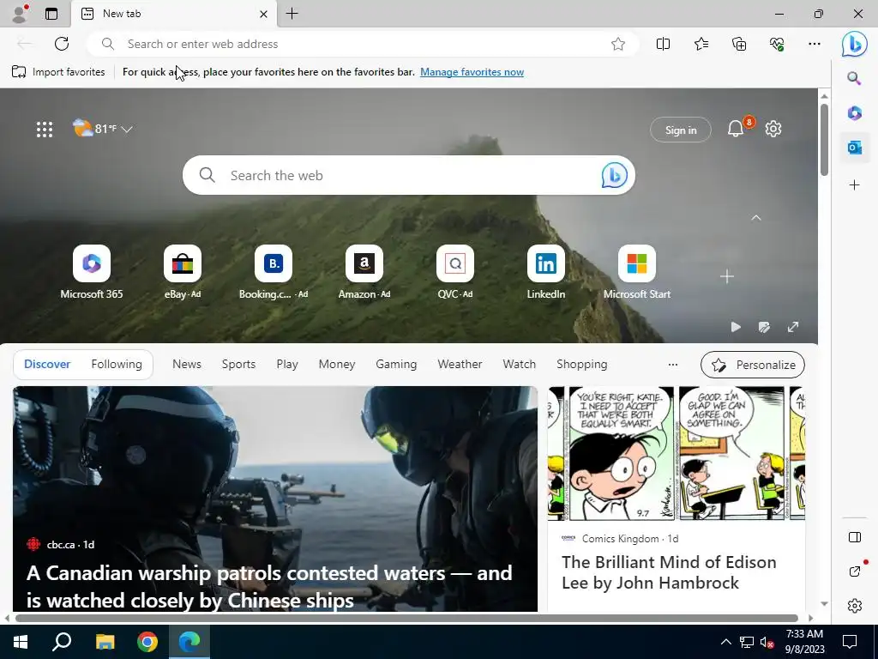
Task: Open Microsoft 365 sidebar icon
Action: tap(854, 113)
